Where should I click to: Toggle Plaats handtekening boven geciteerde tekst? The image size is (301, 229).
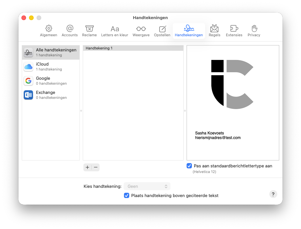coord(127,195)
